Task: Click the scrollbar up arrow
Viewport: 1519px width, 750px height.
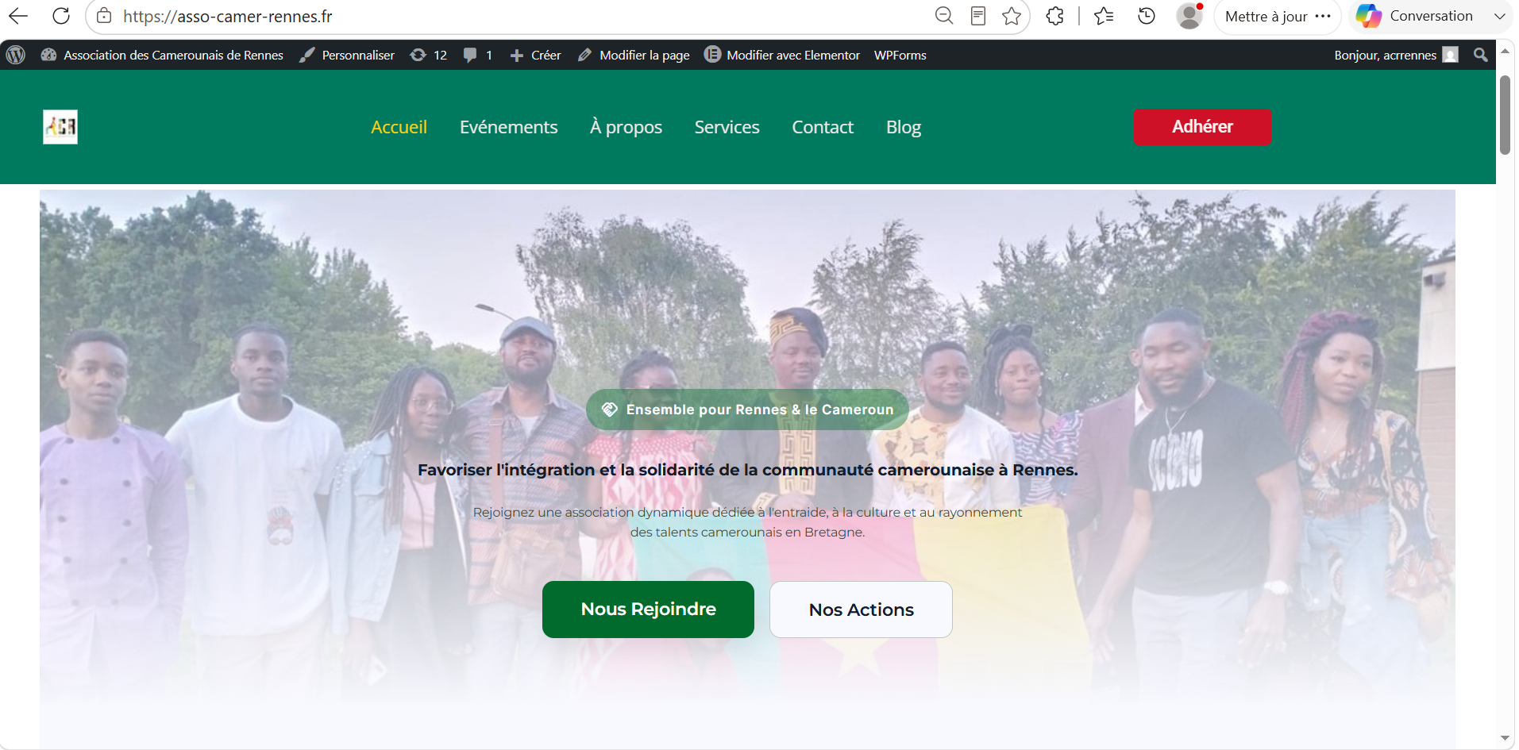Action: pos(1505,51)
